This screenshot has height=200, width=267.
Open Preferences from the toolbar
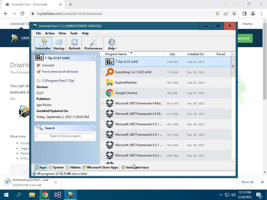(x=93, y=44)
